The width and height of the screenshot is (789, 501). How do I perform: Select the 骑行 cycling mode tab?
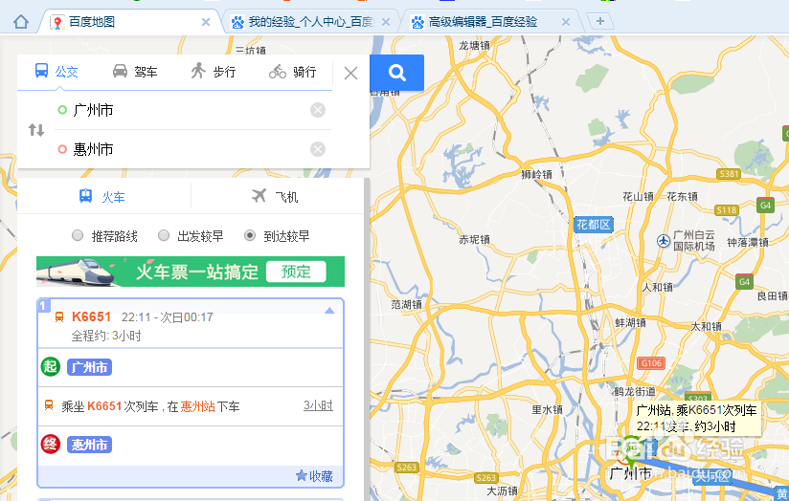(292, 72)
